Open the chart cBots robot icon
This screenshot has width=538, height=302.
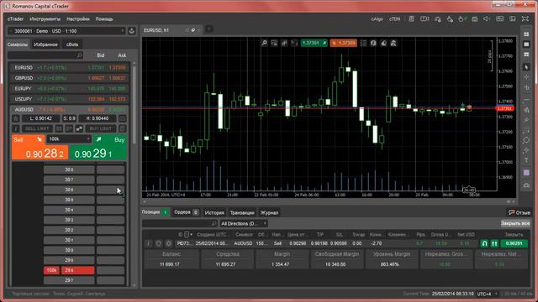(x=393, y=43)
